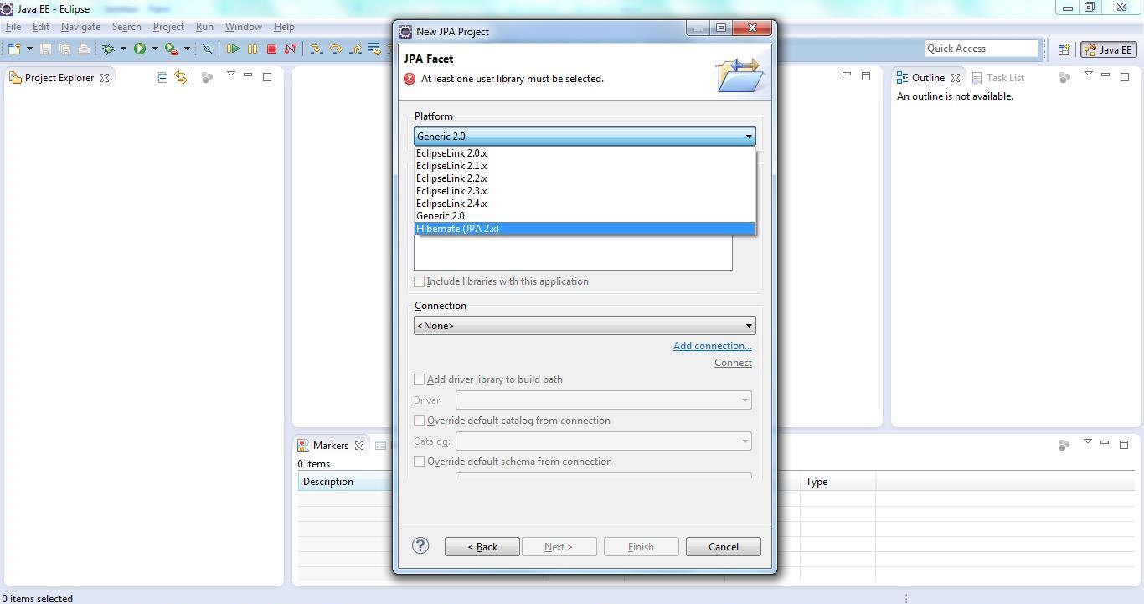
Task: Switch to the Task List tab
Action: pyautogui.click(x=998, y=77)
